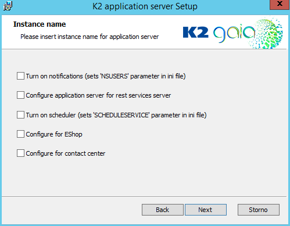Click the 'Configure for EShop' label text

[x=54, y=134]
